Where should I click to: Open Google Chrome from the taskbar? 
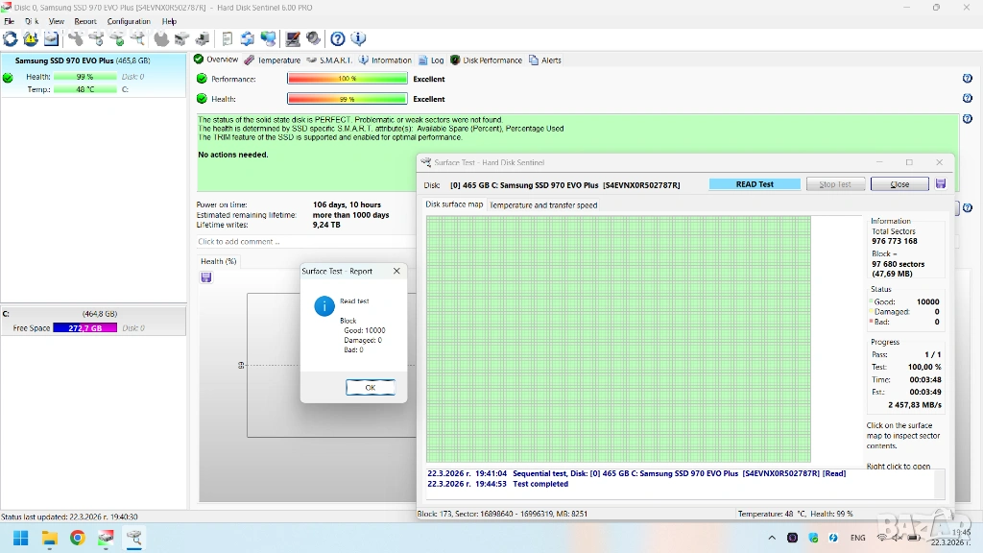pyautogui.click(x=78, y=538)
